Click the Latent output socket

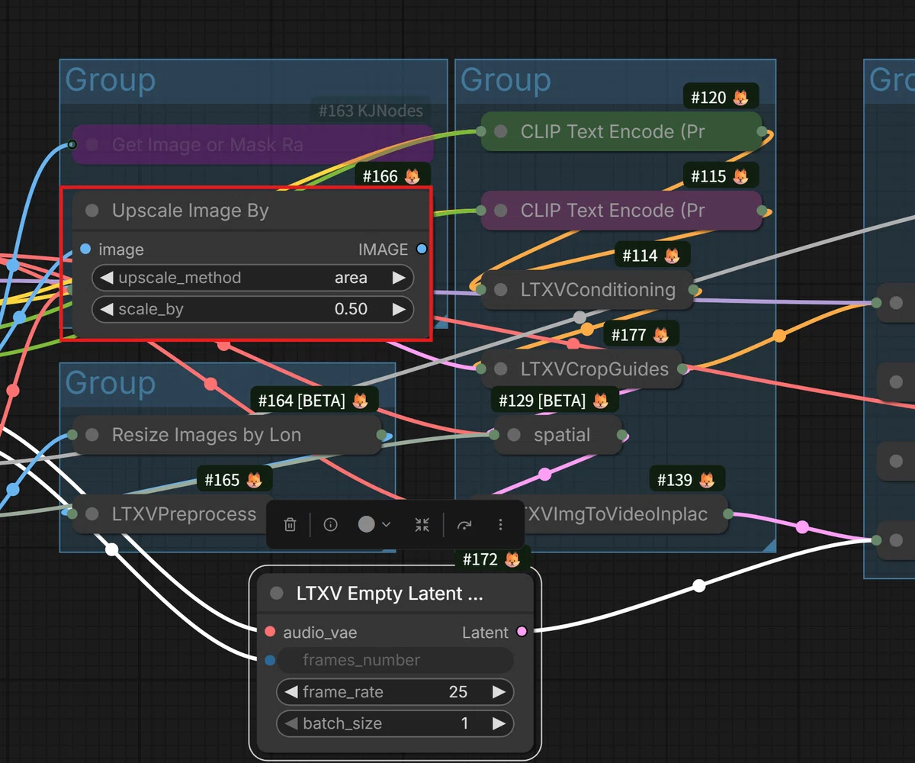(x=522, y=632)
